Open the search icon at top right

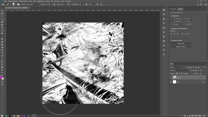198,4
